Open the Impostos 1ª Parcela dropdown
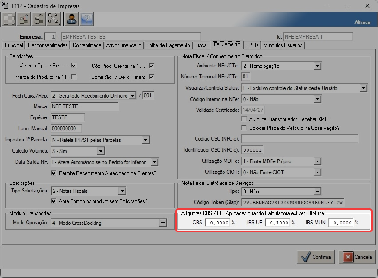 tap(146, 140)
